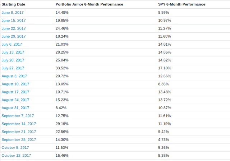Select the September 21, 2017 date link
230x161 pixels.
tap(19, 132)
